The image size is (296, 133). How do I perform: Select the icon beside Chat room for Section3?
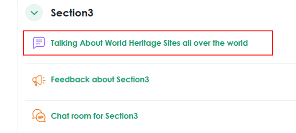(39, 116)
